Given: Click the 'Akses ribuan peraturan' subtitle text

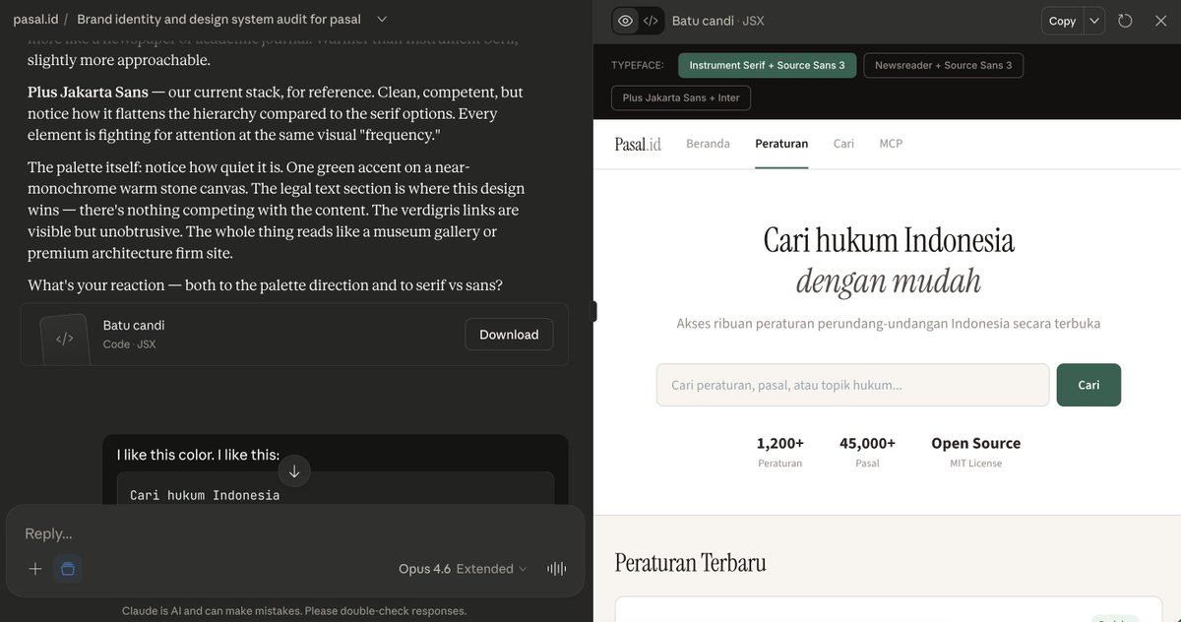Looking at the screenshot, I should [x=889, y=323].
